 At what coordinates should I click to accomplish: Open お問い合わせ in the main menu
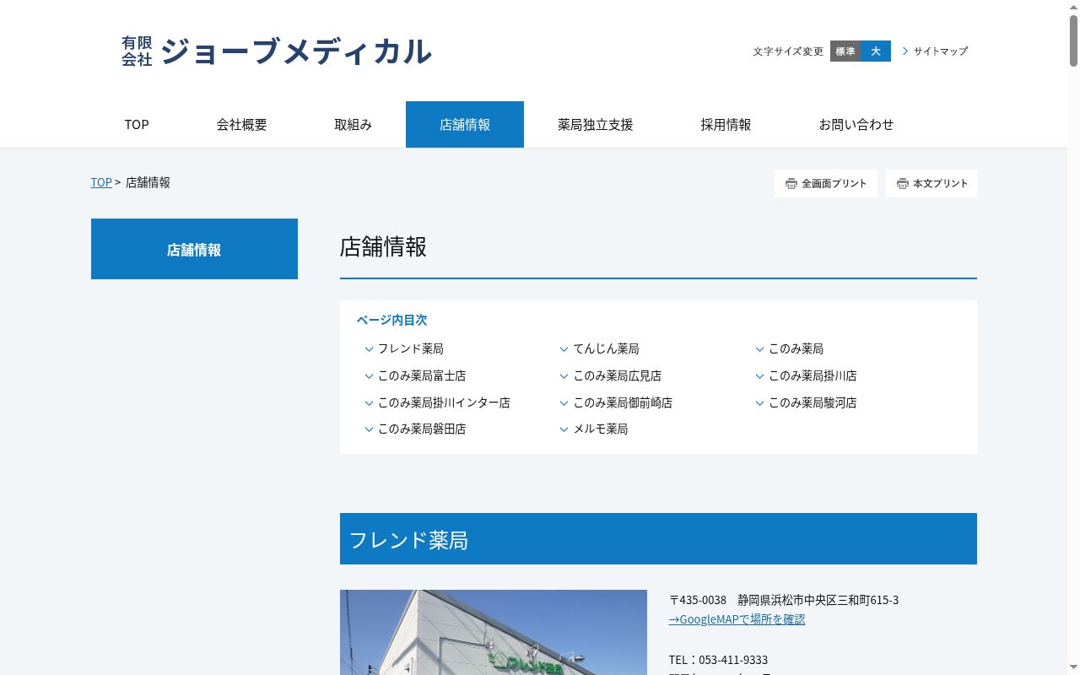click(856, 124)
